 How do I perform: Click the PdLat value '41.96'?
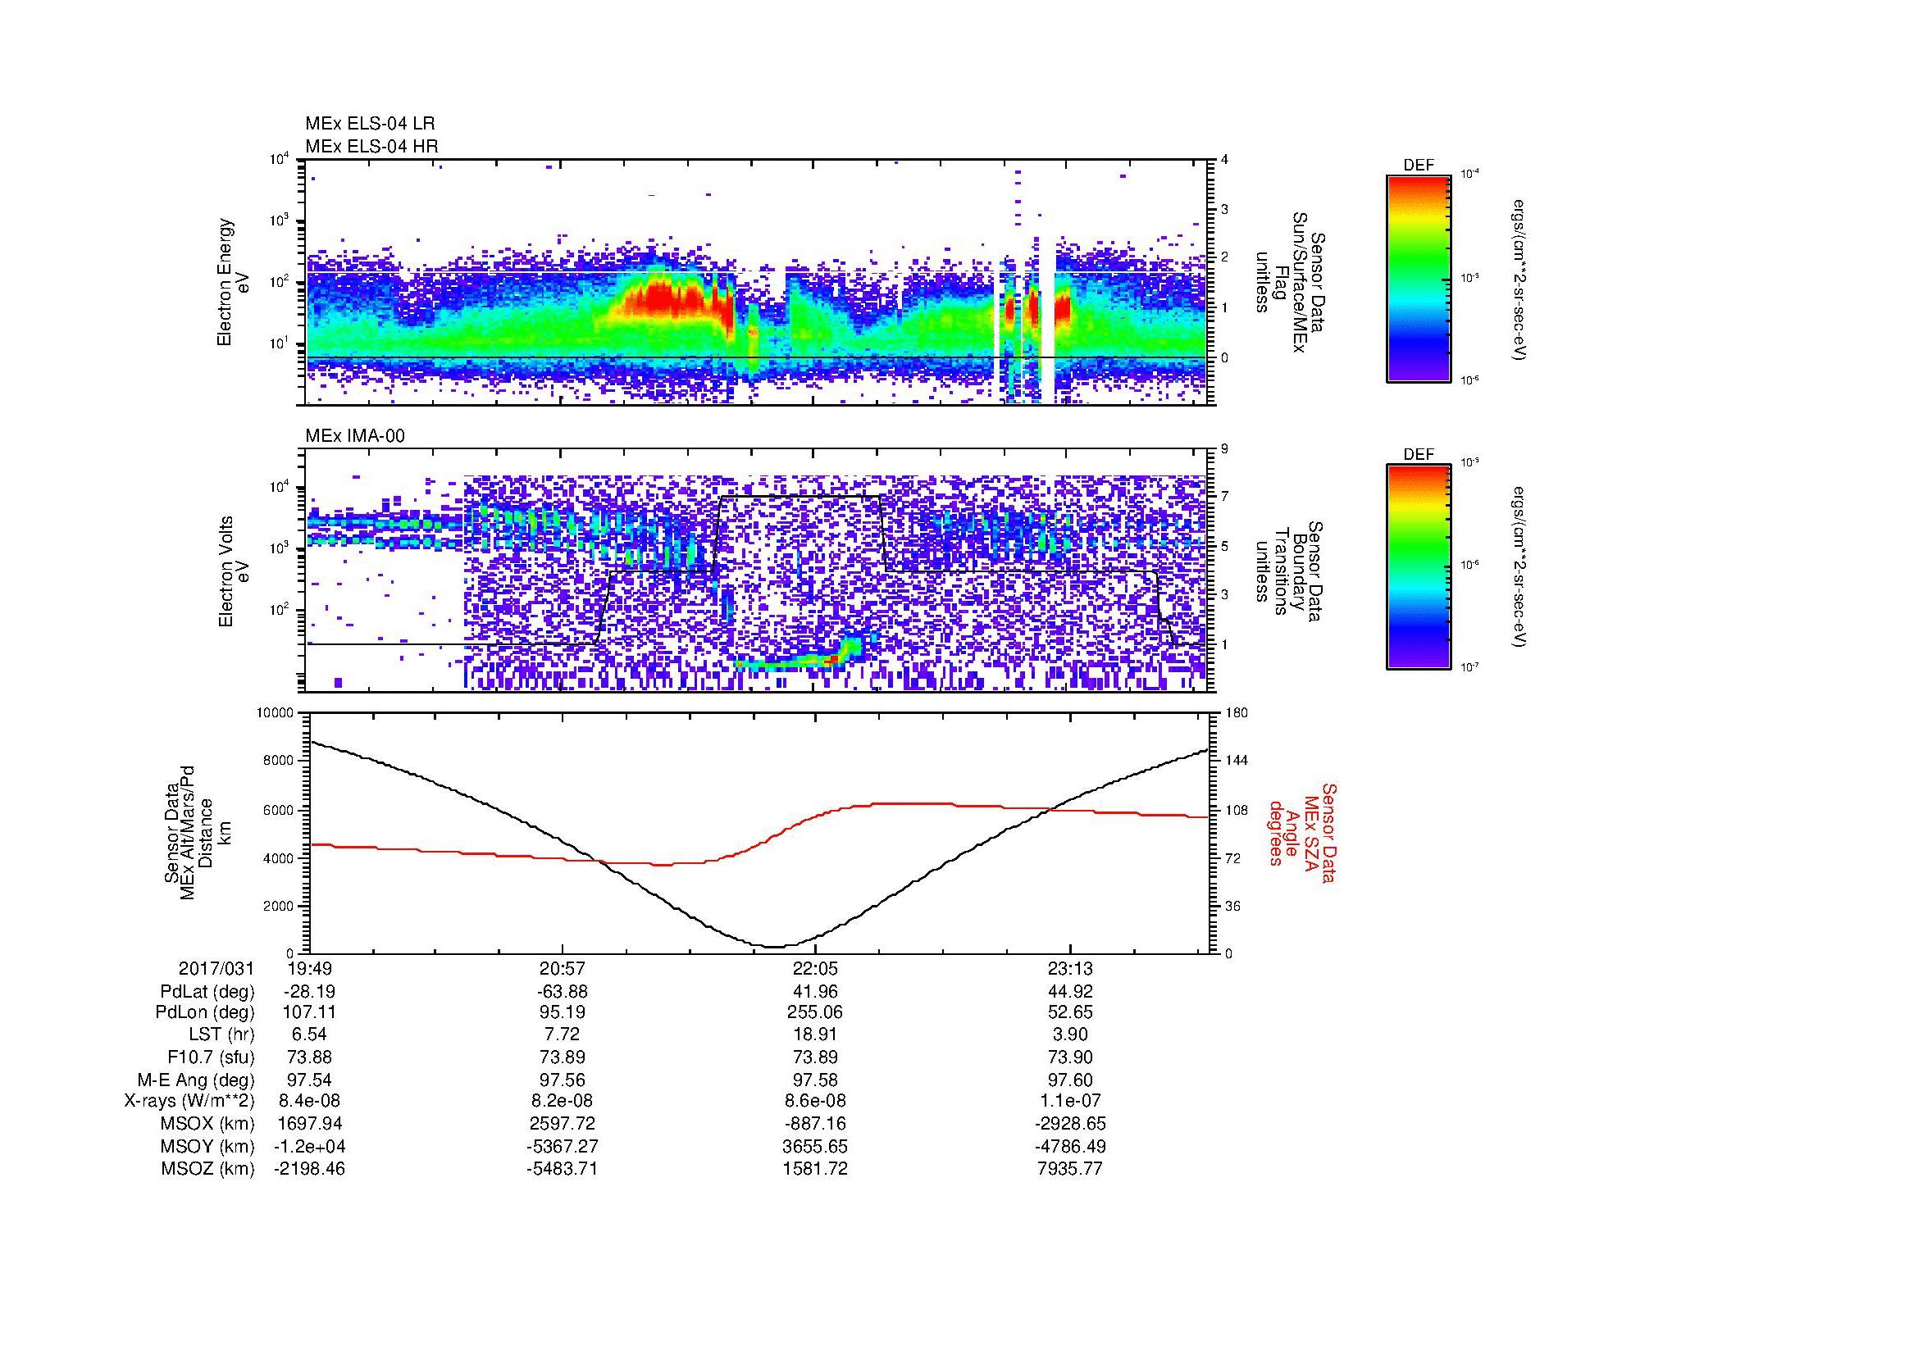(815, 992)
